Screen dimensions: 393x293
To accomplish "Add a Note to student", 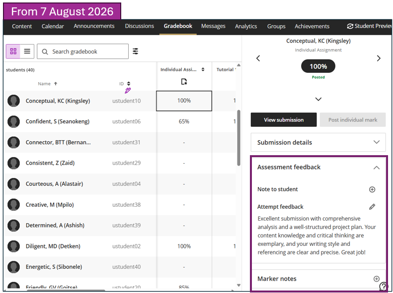I will tap(372, 189).
